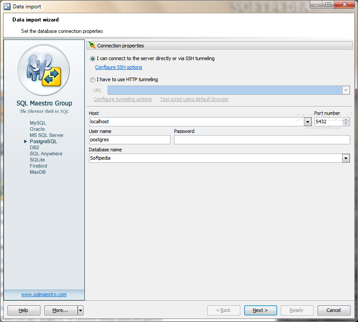The width and height of the screenshot is (358, 322).
Task: Click Firebird in the database list
Action: tap(38, 166)
